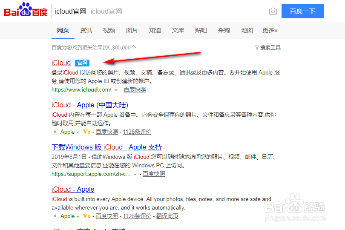Open 百度快照 under English iCloud - Apple result
This screenshot has height=230, width=345.
pyautogui.click(x=107, y=216)
